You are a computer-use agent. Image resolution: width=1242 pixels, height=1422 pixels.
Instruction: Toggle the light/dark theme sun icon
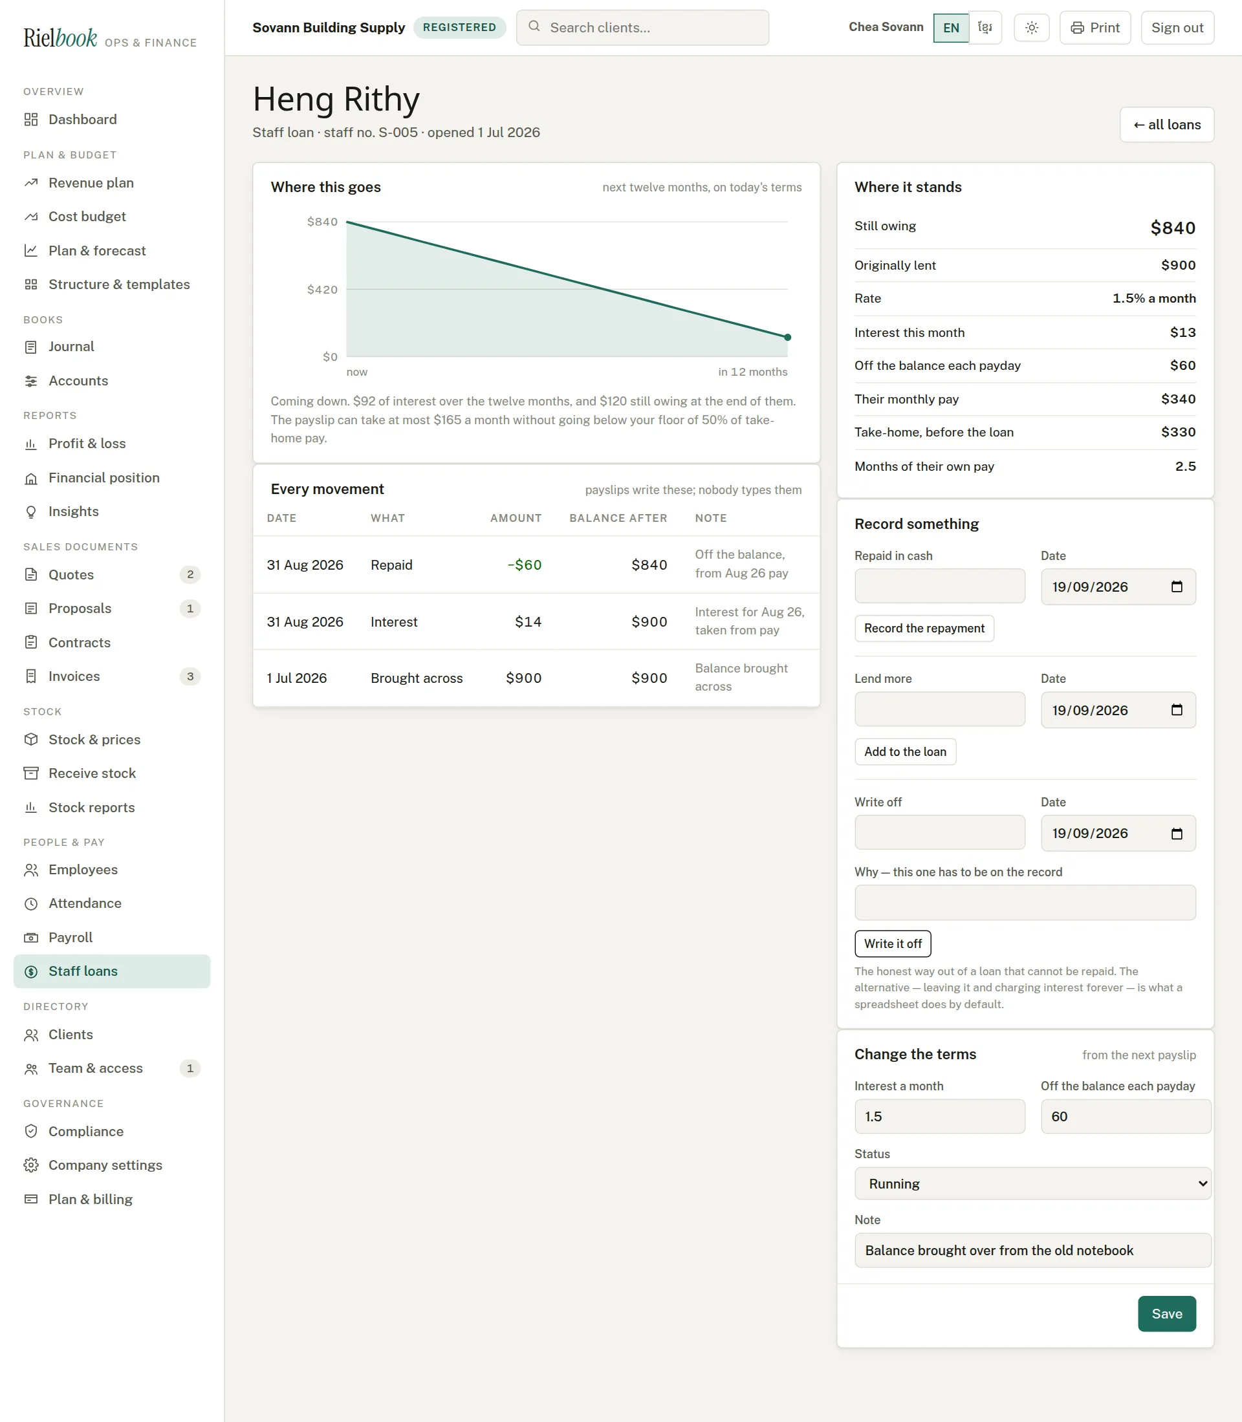(1031, 28)
